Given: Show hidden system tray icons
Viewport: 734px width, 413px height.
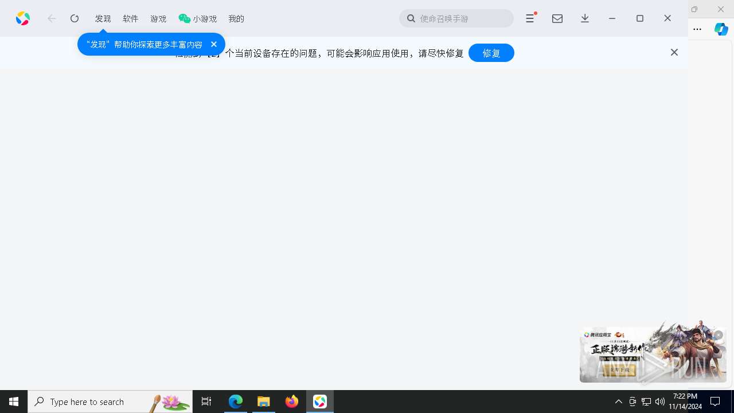Looking at the screenshot, I should [619, 402].
